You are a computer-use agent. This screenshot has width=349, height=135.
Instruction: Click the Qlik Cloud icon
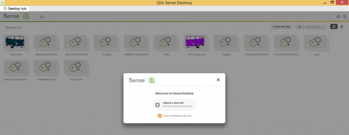point(338,17)
